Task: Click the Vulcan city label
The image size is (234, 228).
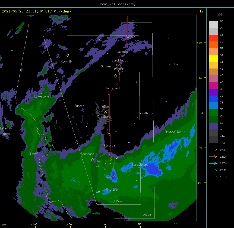Action: click(x=147, y=214)
